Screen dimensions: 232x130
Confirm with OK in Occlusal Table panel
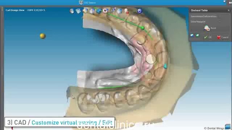pyautogui.click(x=208, y=37)
